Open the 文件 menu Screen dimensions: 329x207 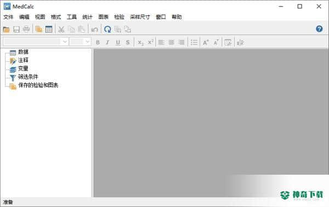8,17
